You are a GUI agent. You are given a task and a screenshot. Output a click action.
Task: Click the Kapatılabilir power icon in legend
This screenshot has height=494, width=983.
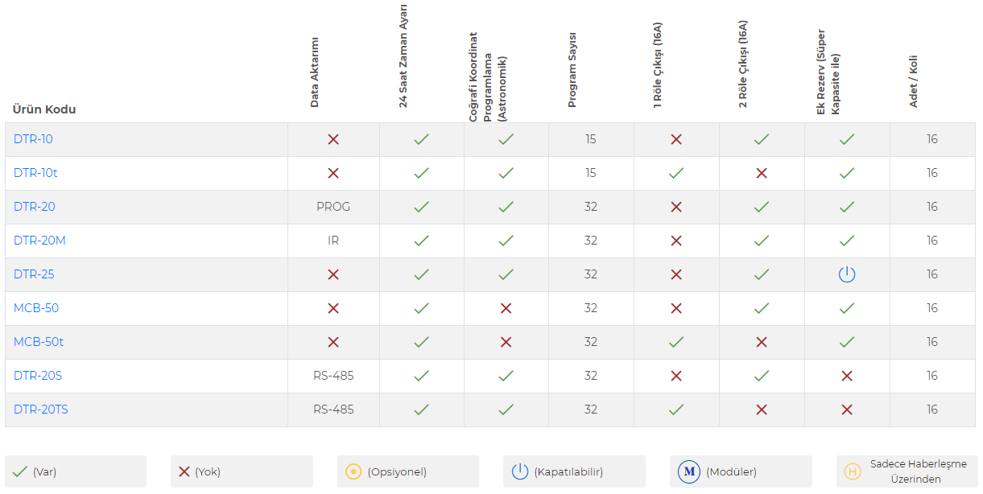tap(520, 472)
